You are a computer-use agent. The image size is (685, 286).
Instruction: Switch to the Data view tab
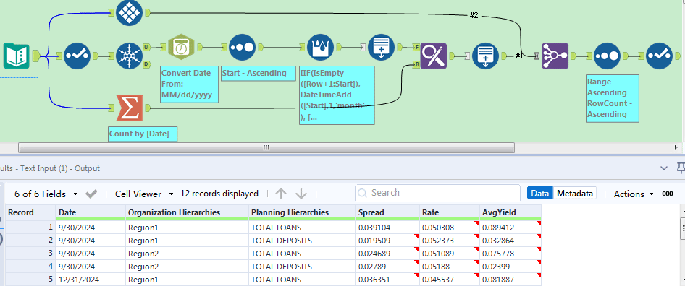[540, 194]
